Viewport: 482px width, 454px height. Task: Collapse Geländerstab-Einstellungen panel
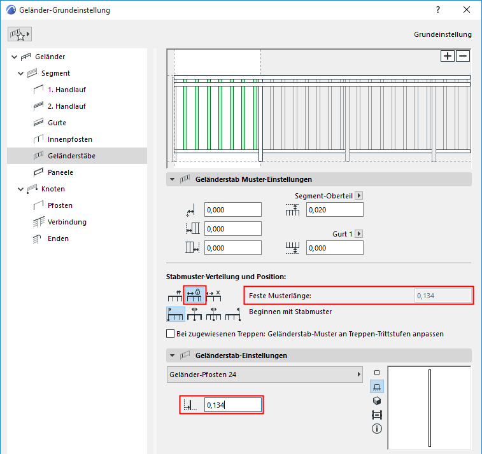click(x=173, y=355)
